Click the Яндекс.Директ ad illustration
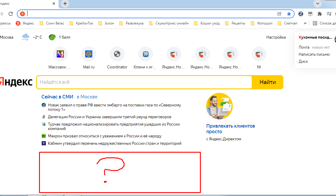336x196 pixels. coord(219,106)
